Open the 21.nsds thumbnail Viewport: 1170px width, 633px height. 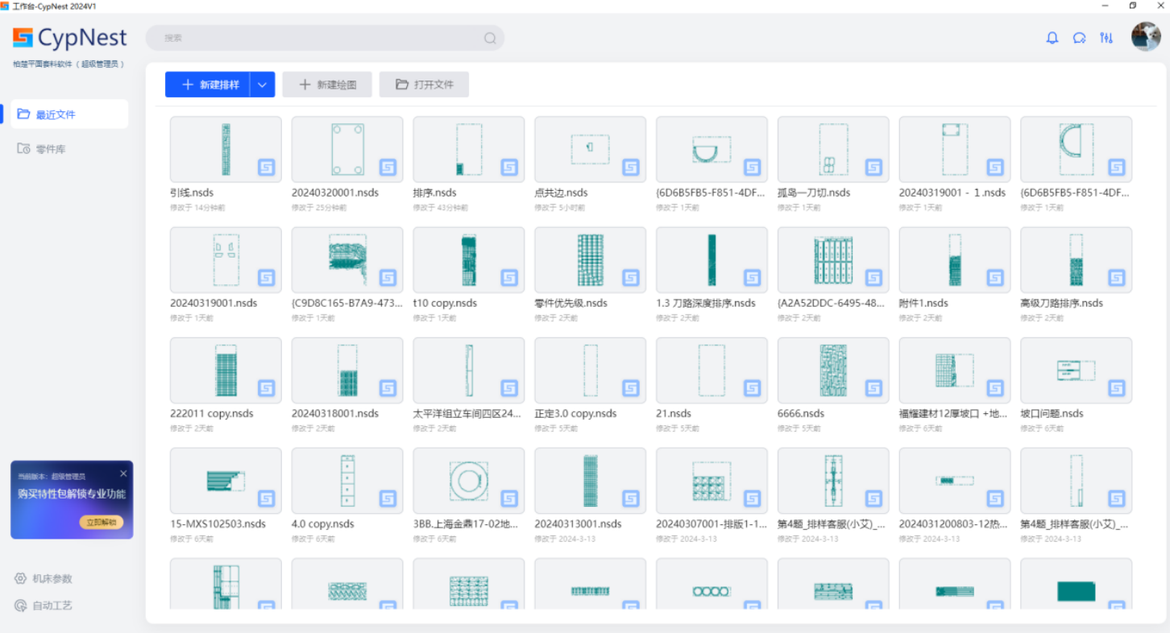pyautogui.click(x=712, y=370)
